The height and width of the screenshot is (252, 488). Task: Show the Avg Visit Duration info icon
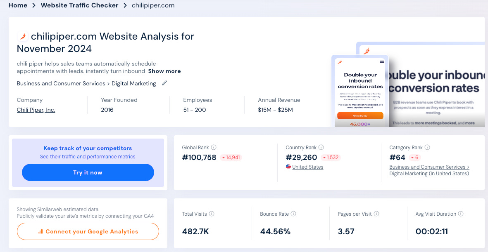pos(461,214)
